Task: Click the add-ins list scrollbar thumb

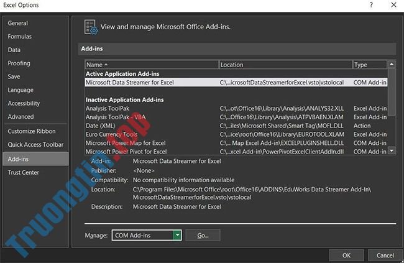Action: 392,91
